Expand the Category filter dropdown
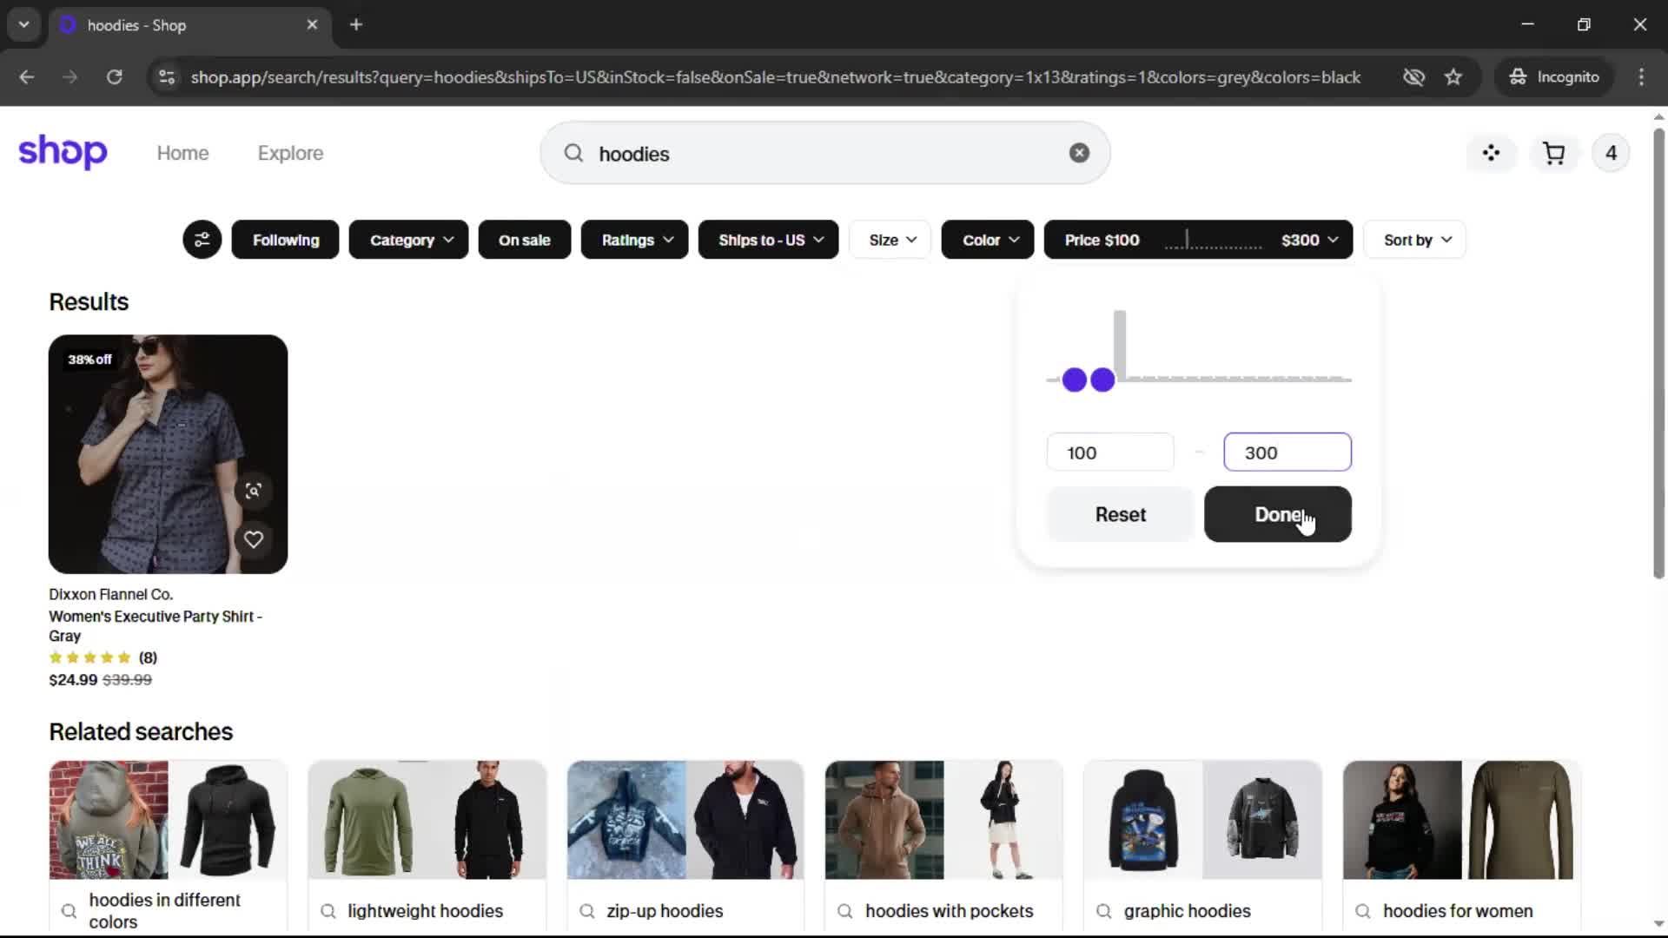Viewport: 1668px width, 938px height. click(x=408, y=240)
